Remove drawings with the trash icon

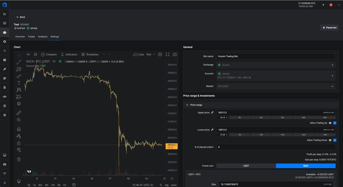pyautogui.click(x=19, y=159)
